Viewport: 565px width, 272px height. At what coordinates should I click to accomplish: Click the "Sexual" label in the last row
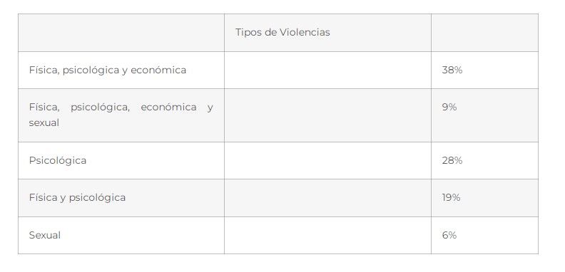point(45,235)
